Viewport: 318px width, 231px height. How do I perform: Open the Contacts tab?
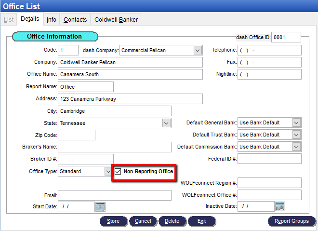coord(75,20)
